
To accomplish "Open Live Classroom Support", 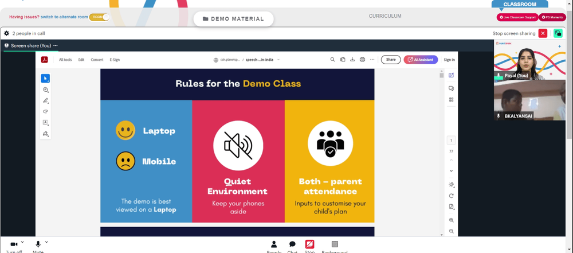I will coord(517,17).
